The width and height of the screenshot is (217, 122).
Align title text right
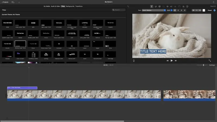point(181,10)
